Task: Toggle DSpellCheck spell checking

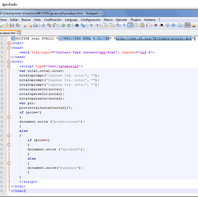Action: coord(188,25)
